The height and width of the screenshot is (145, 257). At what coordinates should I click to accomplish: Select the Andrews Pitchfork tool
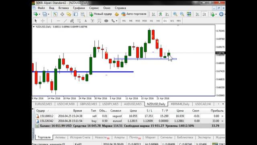click(x=99, y=21)
